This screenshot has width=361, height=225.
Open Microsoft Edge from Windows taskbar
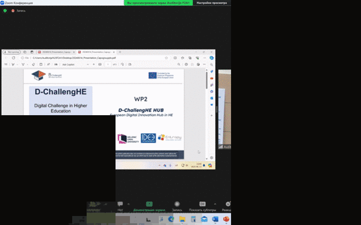point(171,219)
